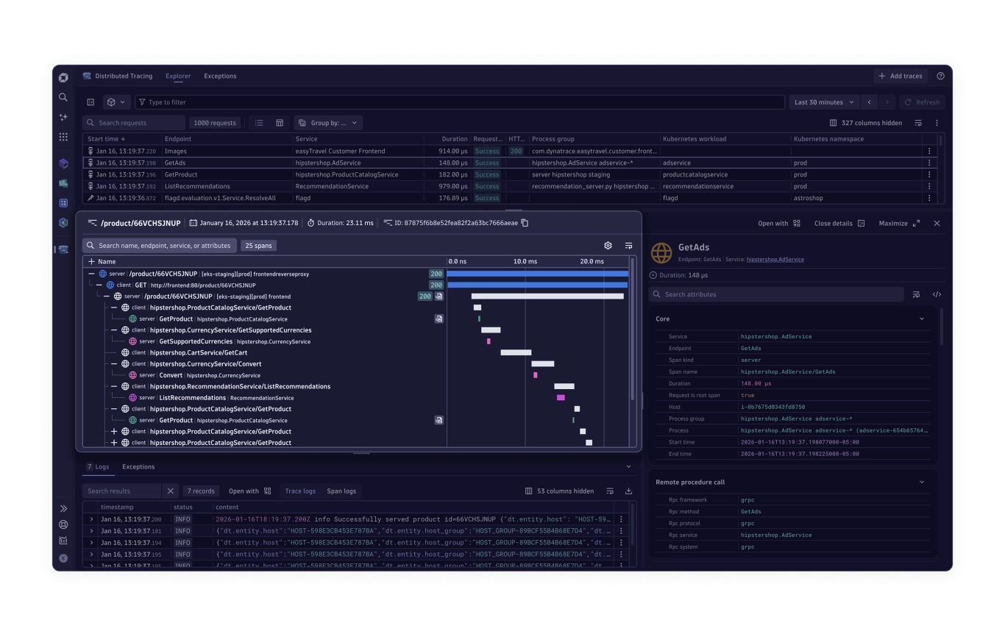
Task: Toggle the Span logs filter
Action: pos(341,491)
